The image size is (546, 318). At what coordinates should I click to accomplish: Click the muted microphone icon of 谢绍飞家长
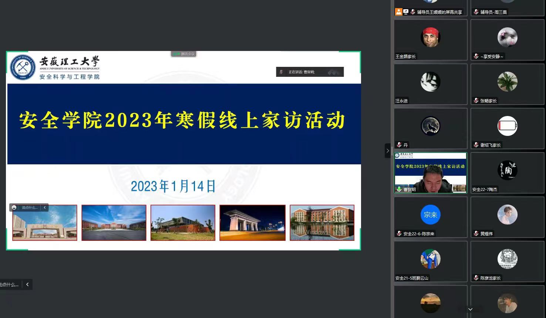[x=476, y=145]
